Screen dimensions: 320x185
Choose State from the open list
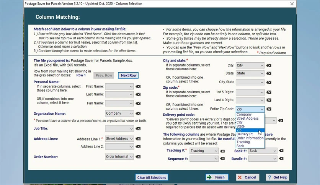(x=250, y=126)
